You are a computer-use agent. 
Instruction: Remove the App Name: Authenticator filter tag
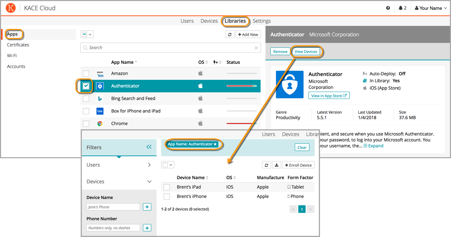coord(215,144)
